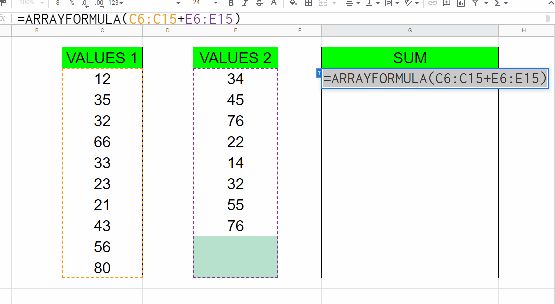Open zoom level dropdown
This screenshot has width=555, height=304.
coord(31,3)
